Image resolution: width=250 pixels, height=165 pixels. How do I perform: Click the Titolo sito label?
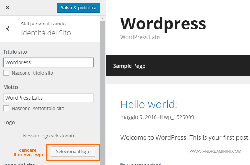click(x=15, y=52)
